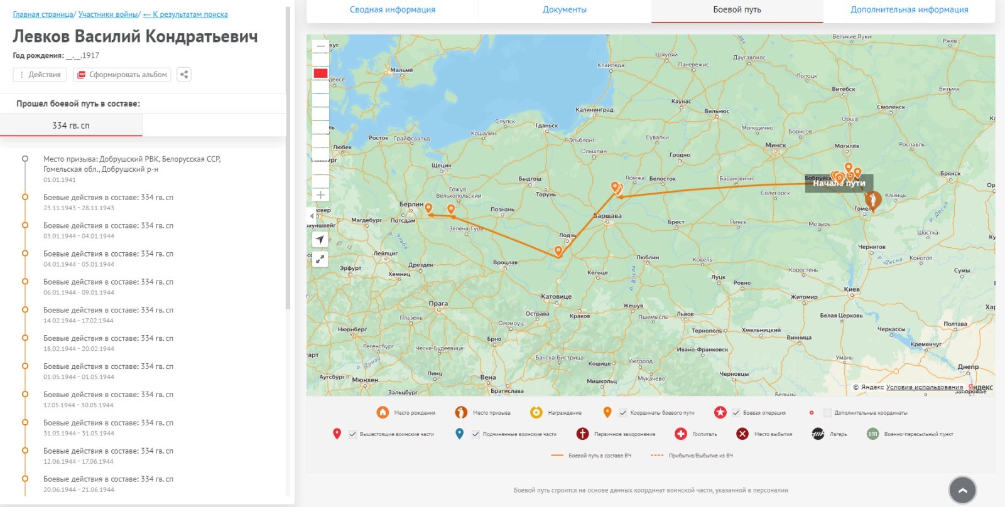Click the Госпиталь legend icon

[x=681, y=434]
